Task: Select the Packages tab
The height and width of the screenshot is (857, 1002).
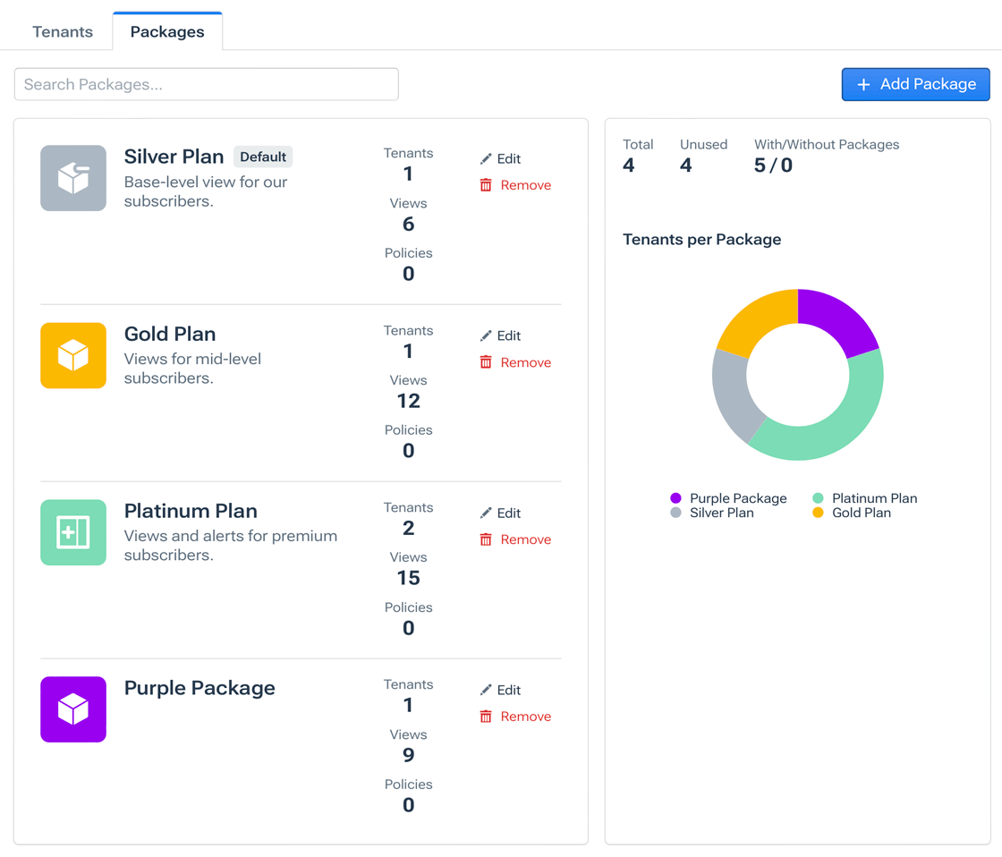Action: pos(166,31)
